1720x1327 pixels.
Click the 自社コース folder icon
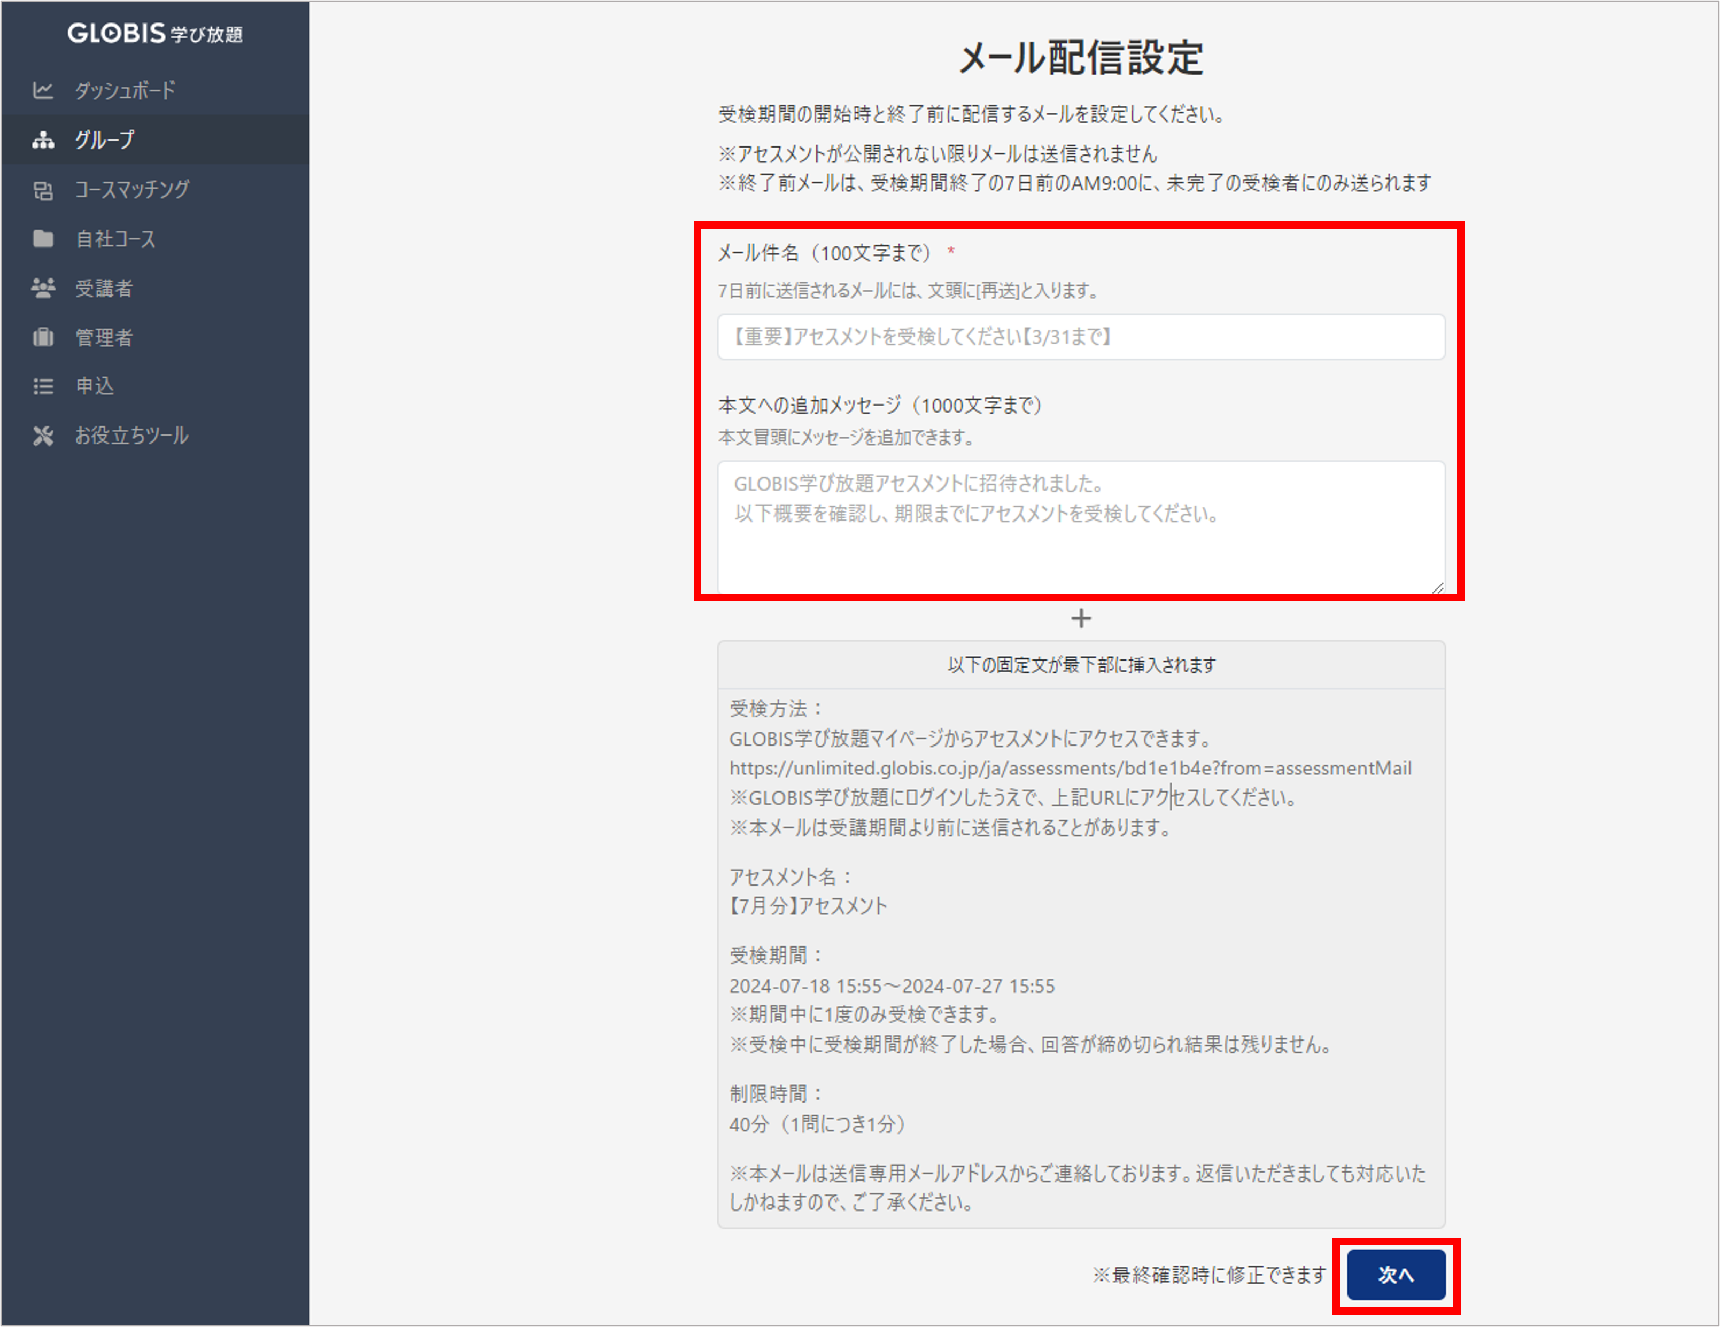pos(43,238)
